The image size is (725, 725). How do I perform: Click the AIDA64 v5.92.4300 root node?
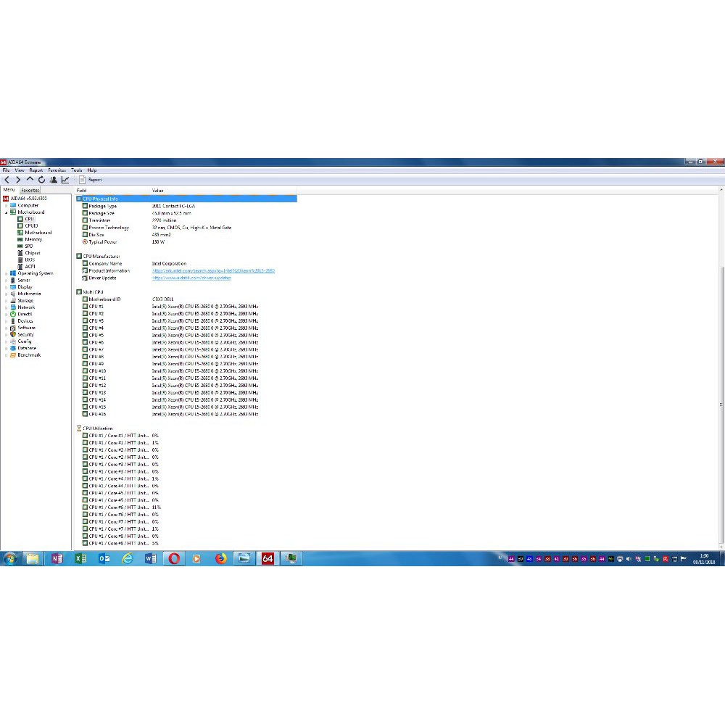(29, 199)
